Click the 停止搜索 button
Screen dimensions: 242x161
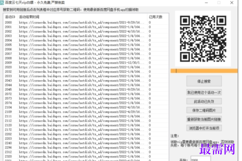pyautogui.click(x=204, y=81)
